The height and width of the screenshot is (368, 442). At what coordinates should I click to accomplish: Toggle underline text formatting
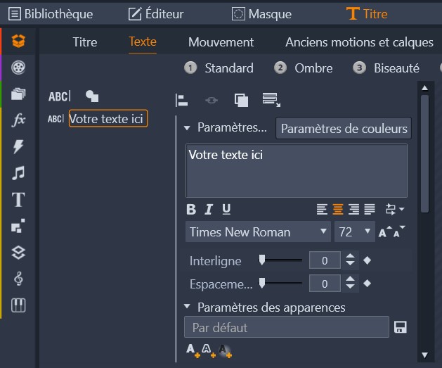[226, 209]
